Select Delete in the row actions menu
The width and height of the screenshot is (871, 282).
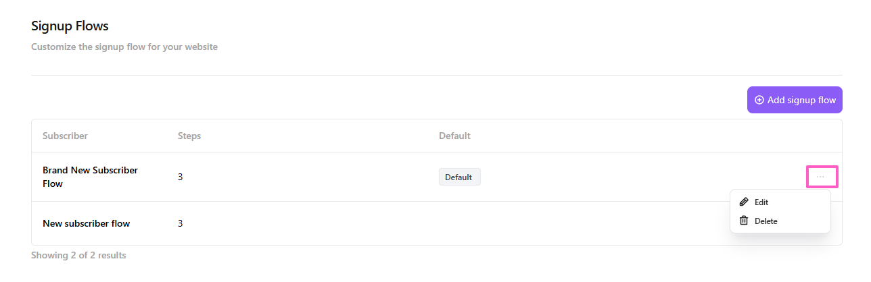(766, 221)
